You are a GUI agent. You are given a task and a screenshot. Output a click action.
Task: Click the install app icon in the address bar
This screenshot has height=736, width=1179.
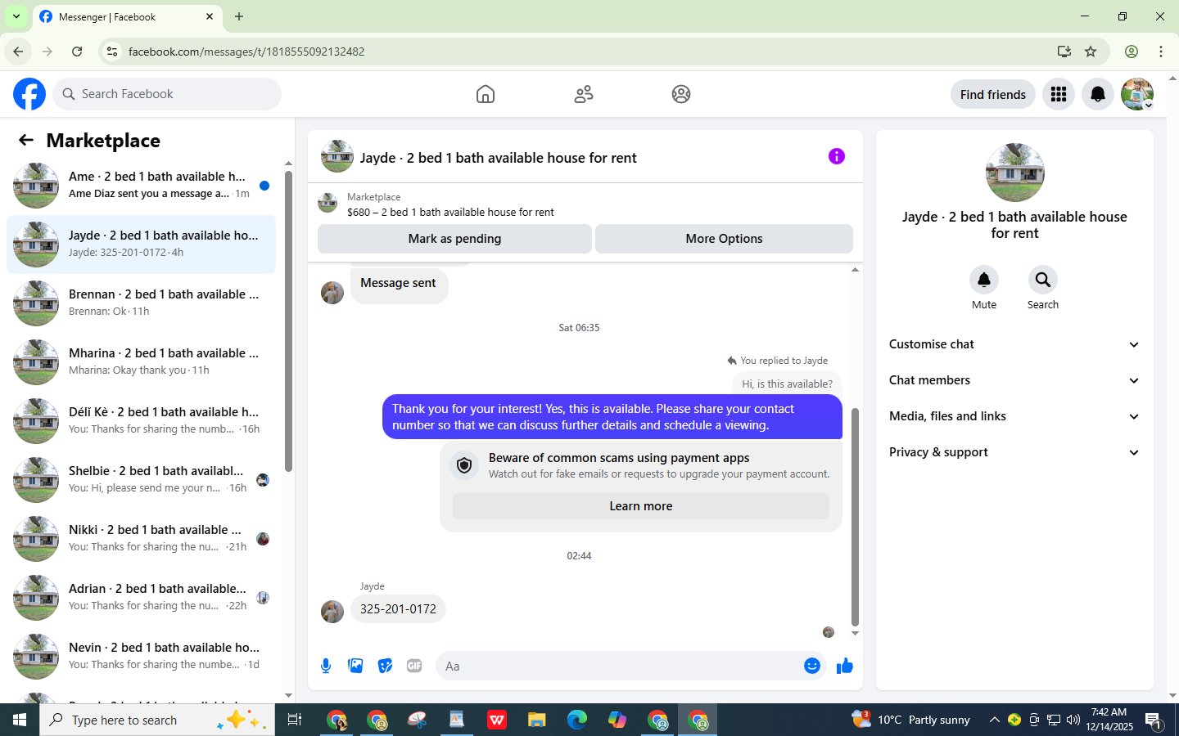(x=1064, y=52)
